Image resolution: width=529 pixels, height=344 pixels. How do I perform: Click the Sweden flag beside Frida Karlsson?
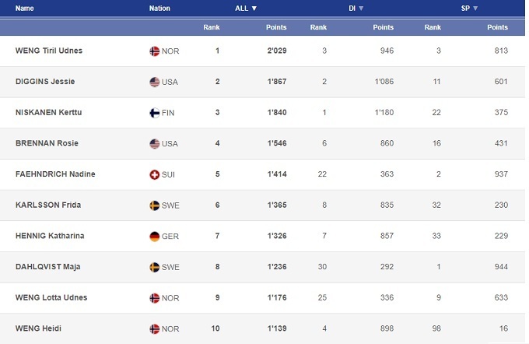tap(154, 205)
